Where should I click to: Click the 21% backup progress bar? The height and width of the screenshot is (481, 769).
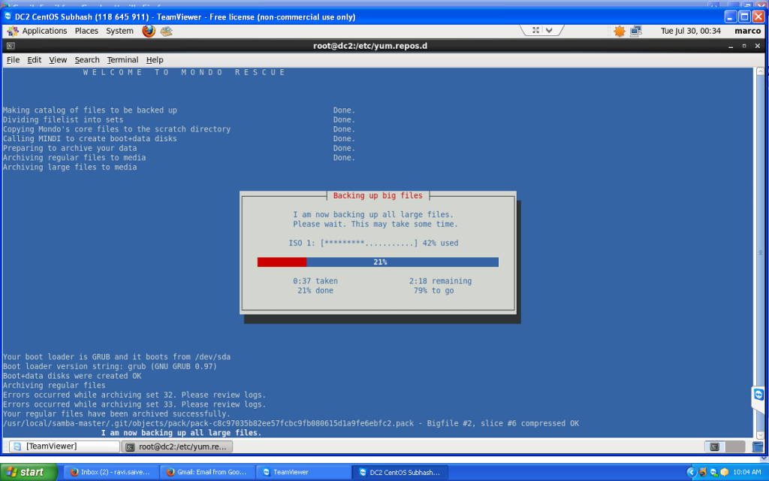(x=378, y=262)
